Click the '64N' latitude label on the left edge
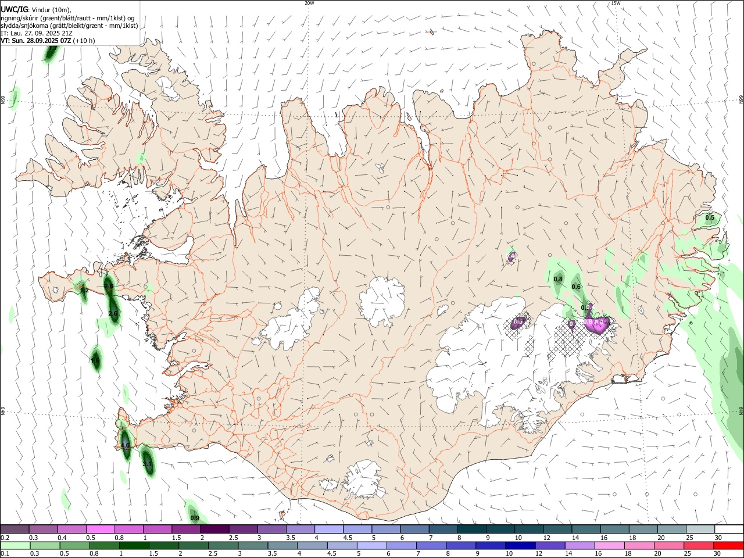This screenshot has height=558, width=744. pos(3,411)
